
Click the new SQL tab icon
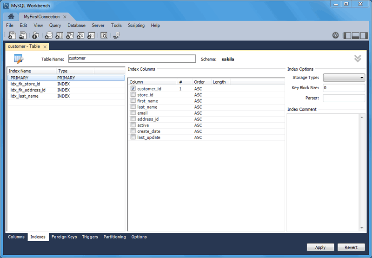coord(12,35)
